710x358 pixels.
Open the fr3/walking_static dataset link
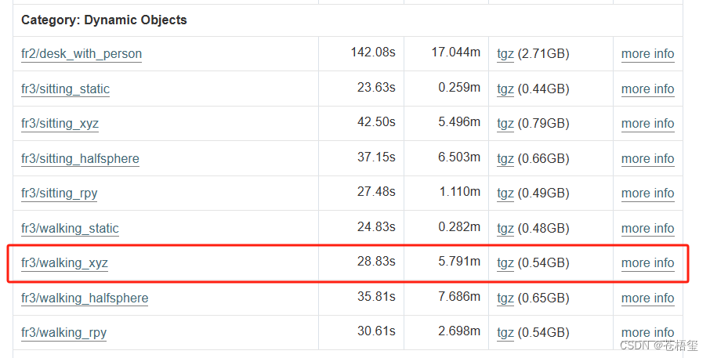point(70,228)
